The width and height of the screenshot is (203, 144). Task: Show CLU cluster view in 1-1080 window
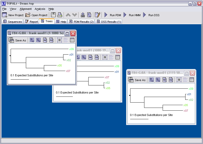click(x=52, y=40)
